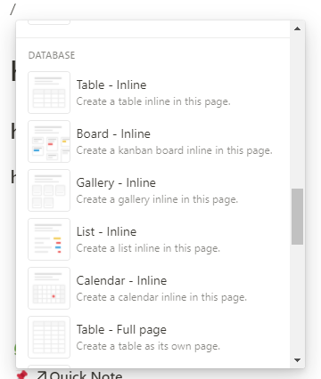The width and height of the screenshot is (321, 379).
Task: Create Table - Full page database
Action: point(152,337)
